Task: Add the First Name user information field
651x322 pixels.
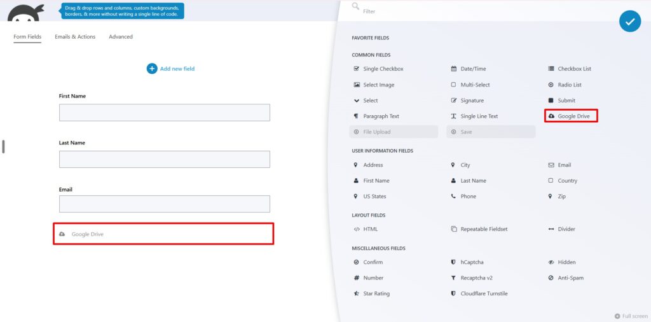Action: pyautogui.click(x=371, y=181)
